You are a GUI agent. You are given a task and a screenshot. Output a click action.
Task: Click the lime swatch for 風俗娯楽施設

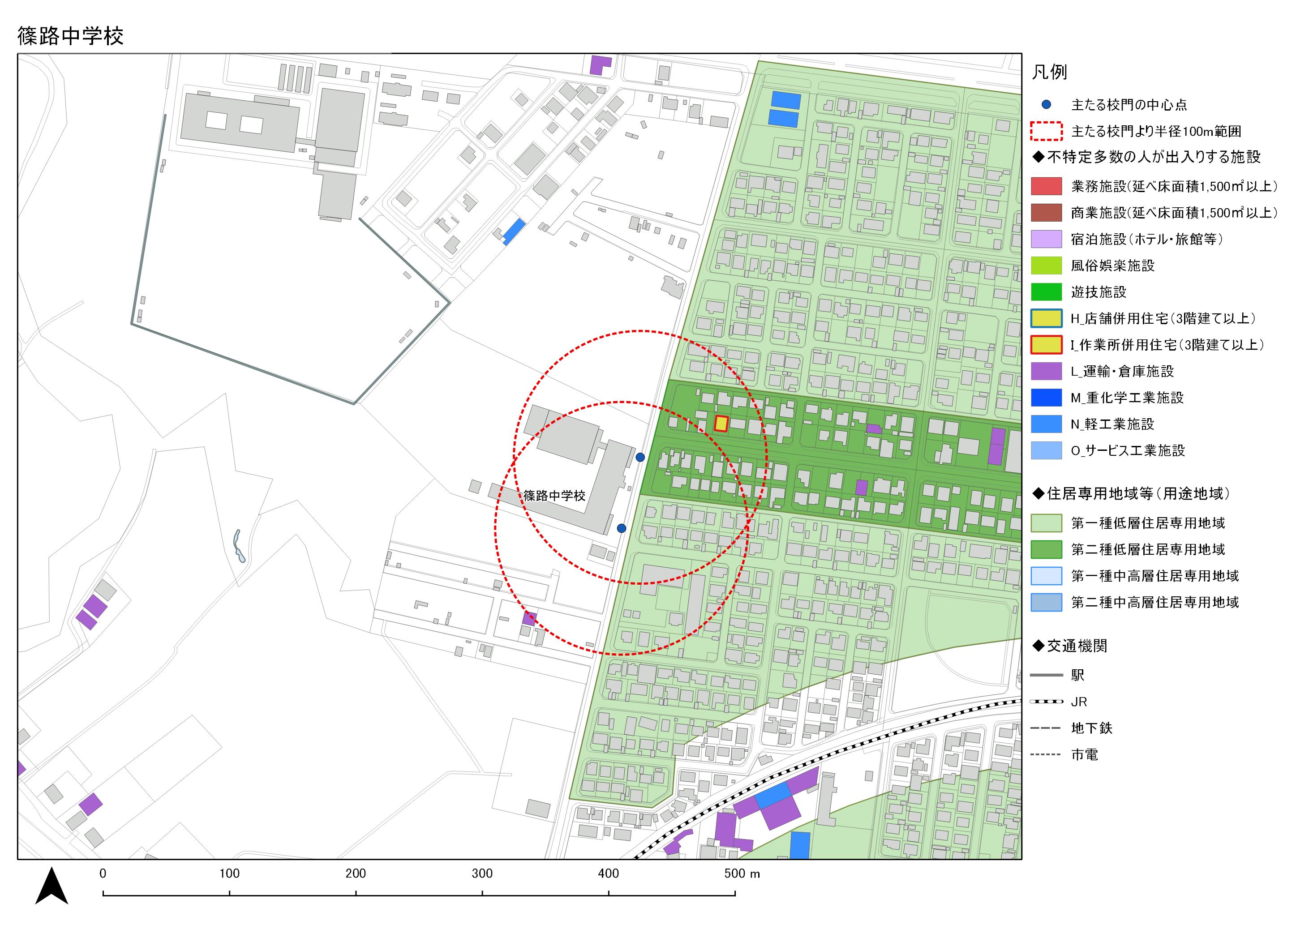[x=1046, y=266]
